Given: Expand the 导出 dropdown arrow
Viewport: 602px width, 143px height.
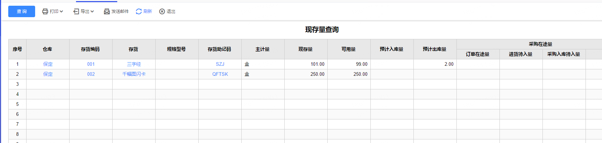Looking at the screenshot, I should (x=92, y=11).
